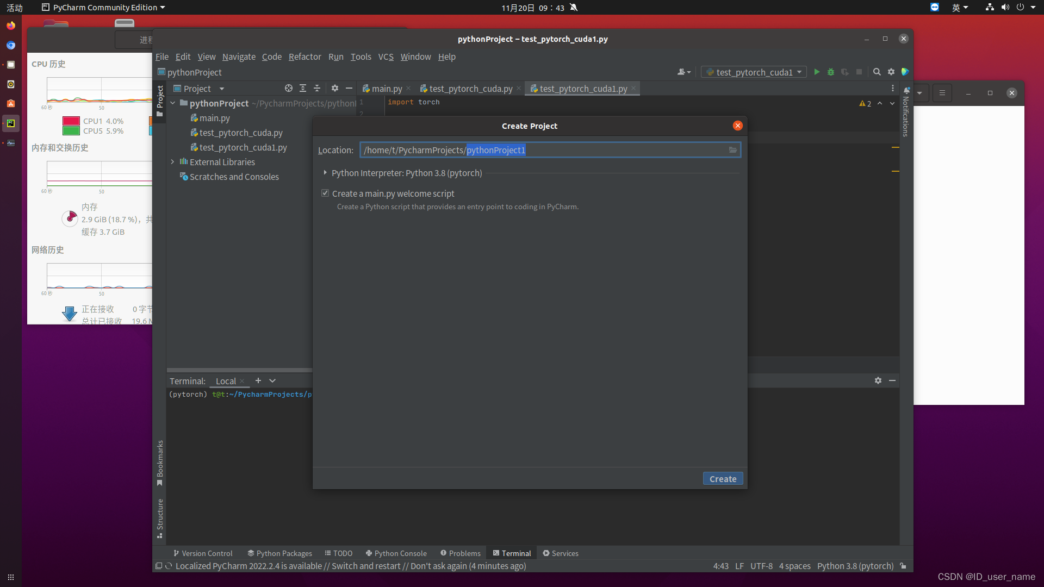1044x587 pixels.
Task: Open Notifications side panel
Action: point(906,113)
